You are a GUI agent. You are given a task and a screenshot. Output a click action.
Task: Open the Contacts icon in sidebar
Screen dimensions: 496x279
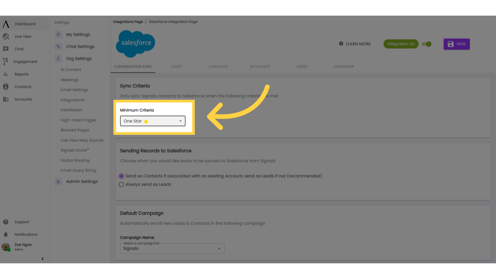6,87
